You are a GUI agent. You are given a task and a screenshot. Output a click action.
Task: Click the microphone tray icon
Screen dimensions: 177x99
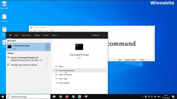146,97
